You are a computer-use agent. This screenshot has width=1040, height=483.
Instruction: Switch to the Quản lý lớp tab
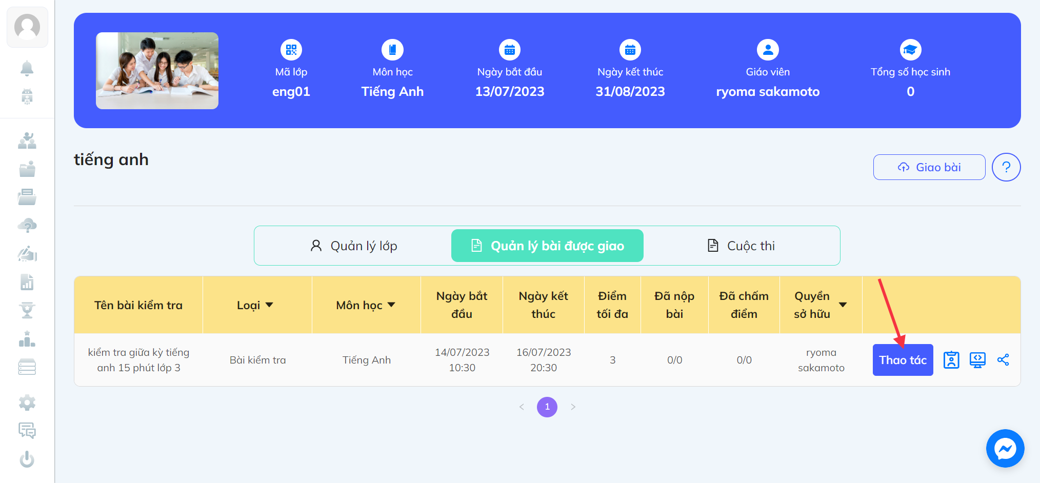coord(354,246)
